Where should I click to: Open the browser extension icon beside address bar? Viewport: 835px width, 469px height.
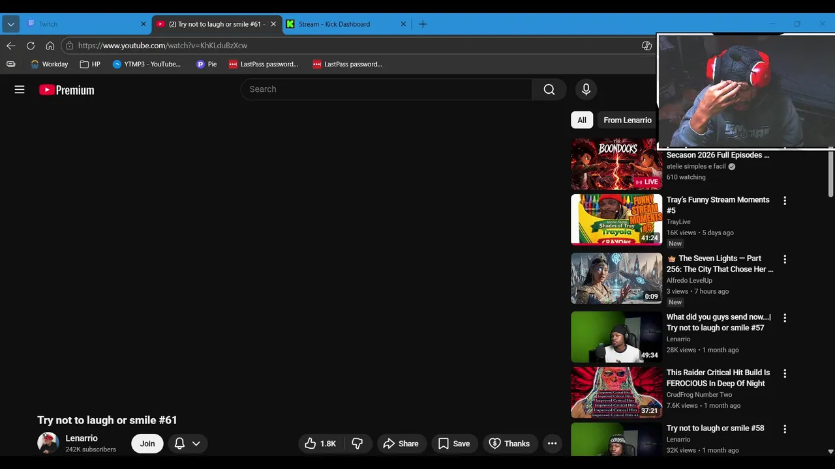646,46
